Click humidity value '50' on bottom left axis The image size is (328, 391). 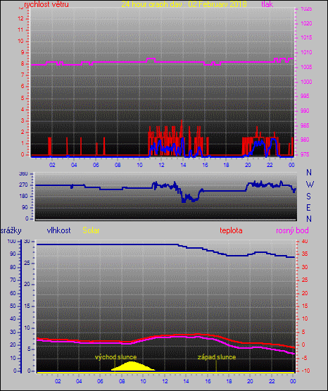point(13,306)
